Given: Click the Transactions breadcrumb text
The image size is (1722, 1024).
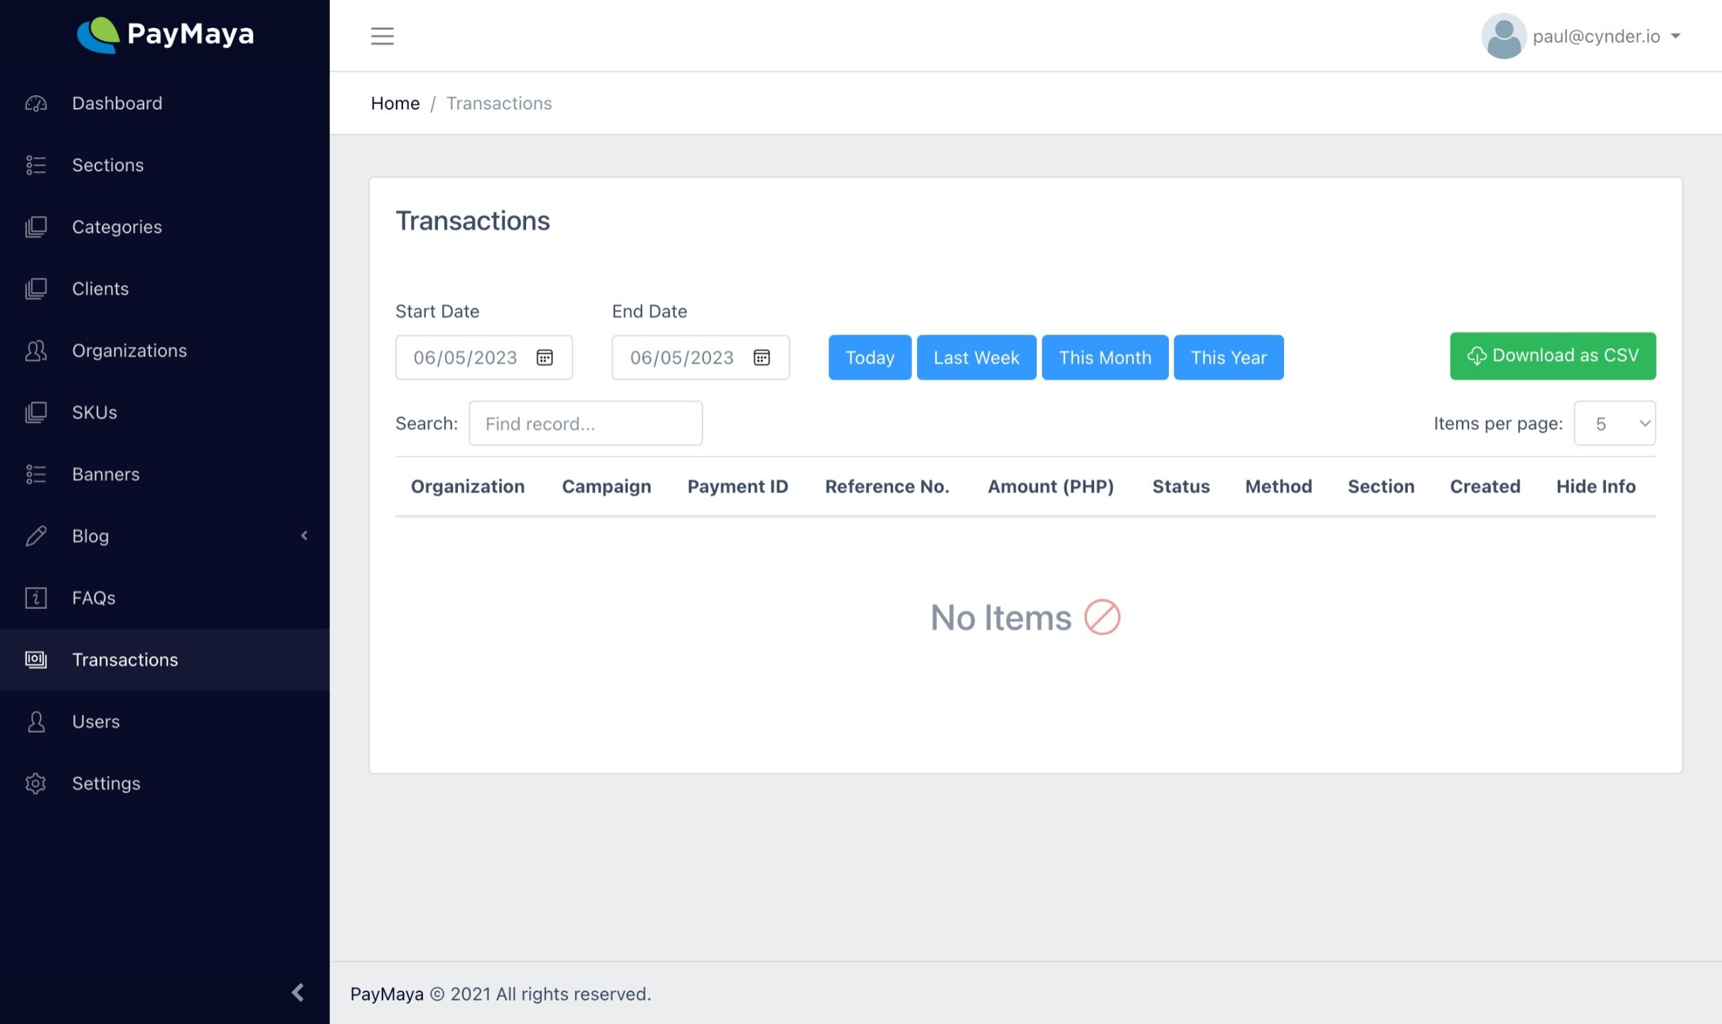Looking at the screenshot, I should (499, 104).
